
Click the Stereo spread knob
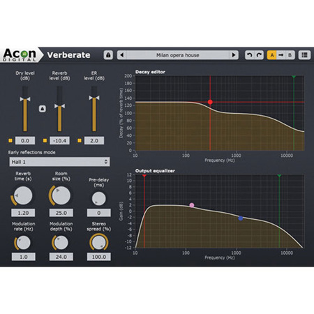pos(99,242)
